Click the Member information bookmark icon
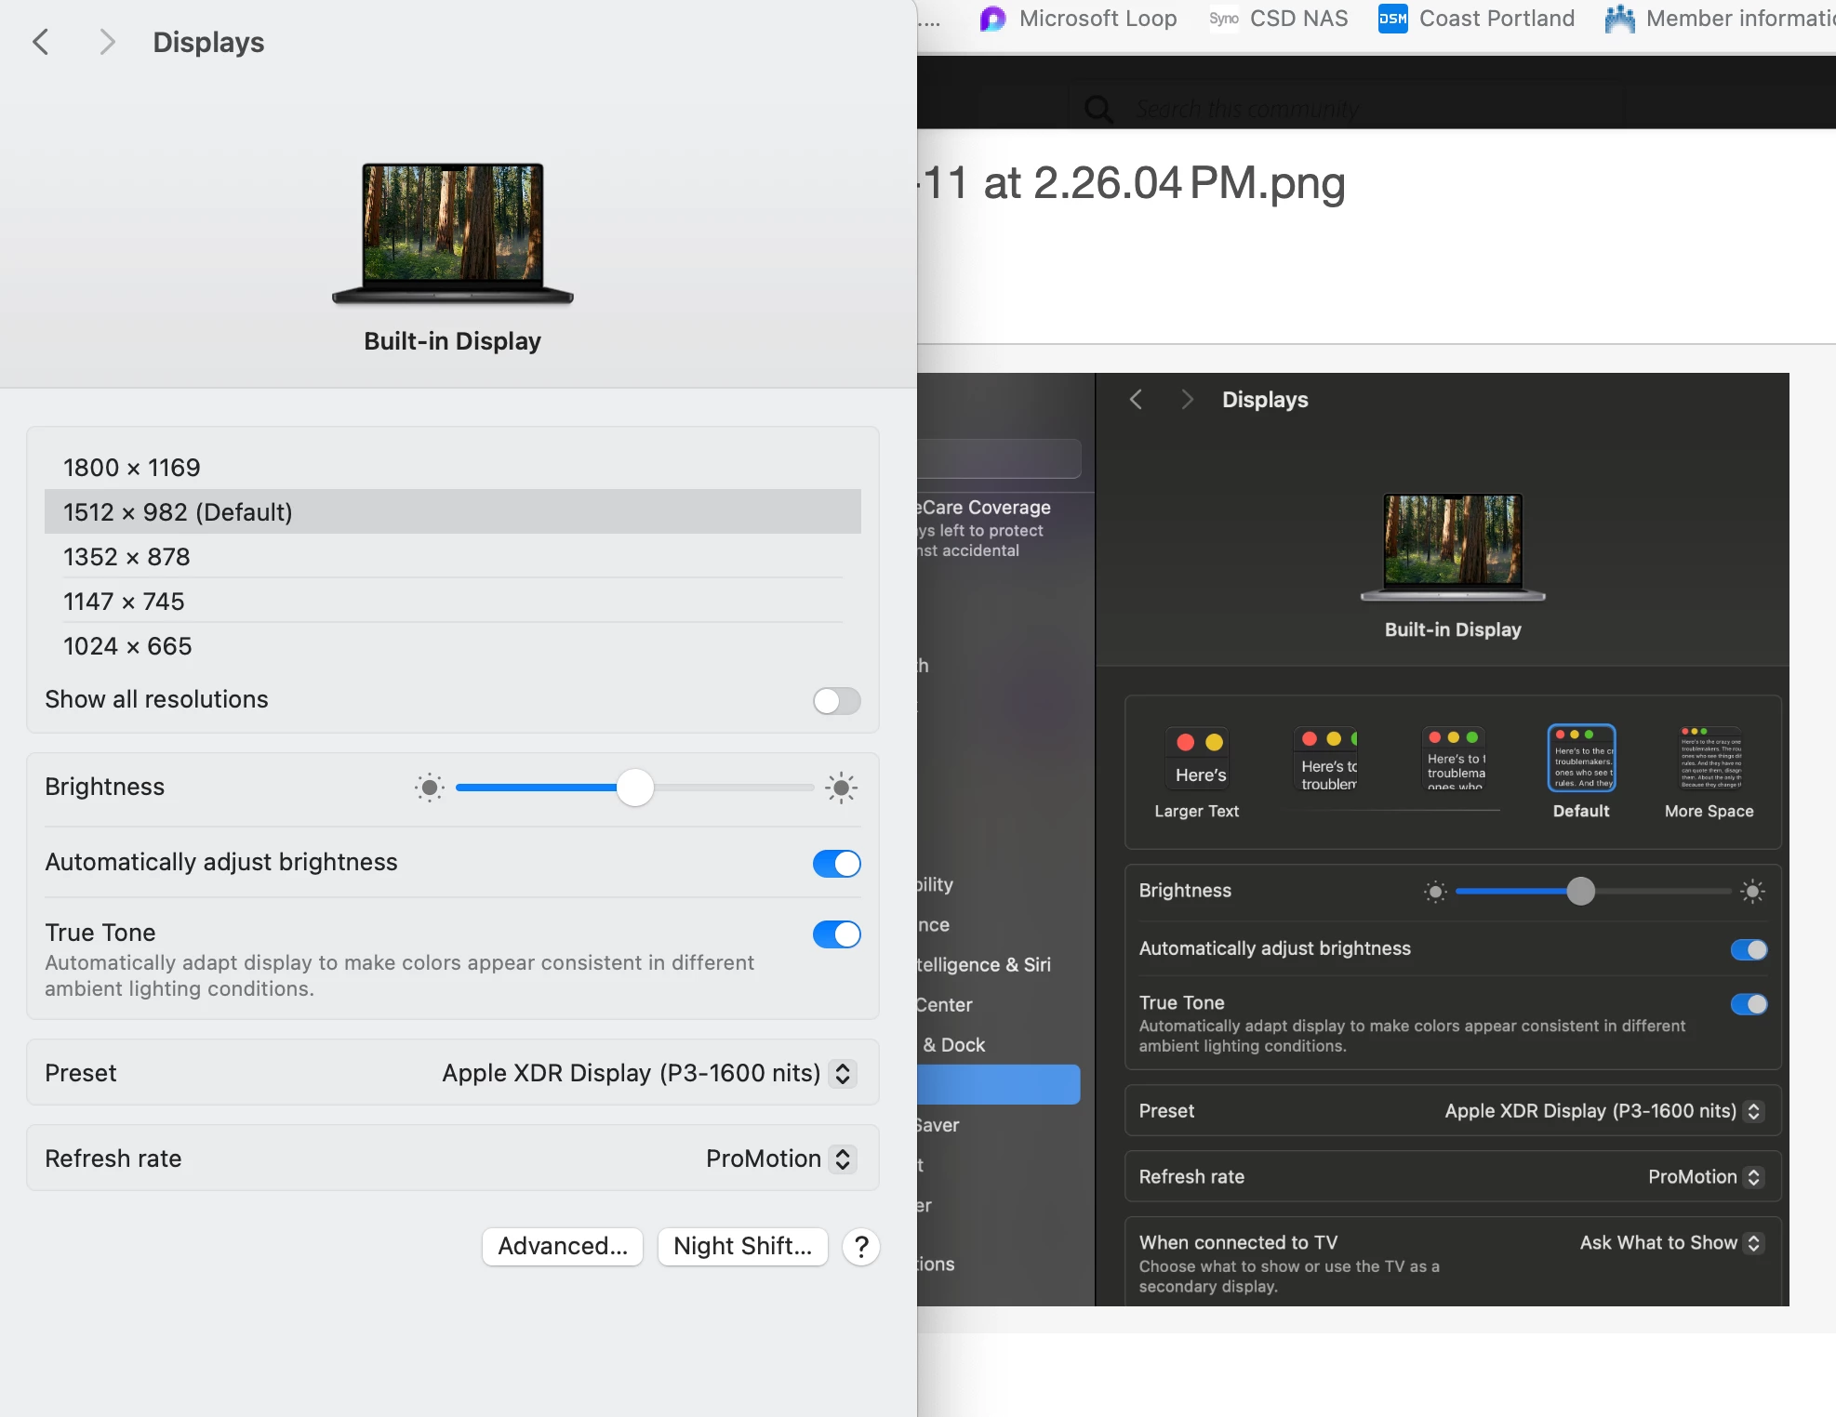Image resolution: width=1836 pixels, height=1417 pixels. [x=1619, y=19]
